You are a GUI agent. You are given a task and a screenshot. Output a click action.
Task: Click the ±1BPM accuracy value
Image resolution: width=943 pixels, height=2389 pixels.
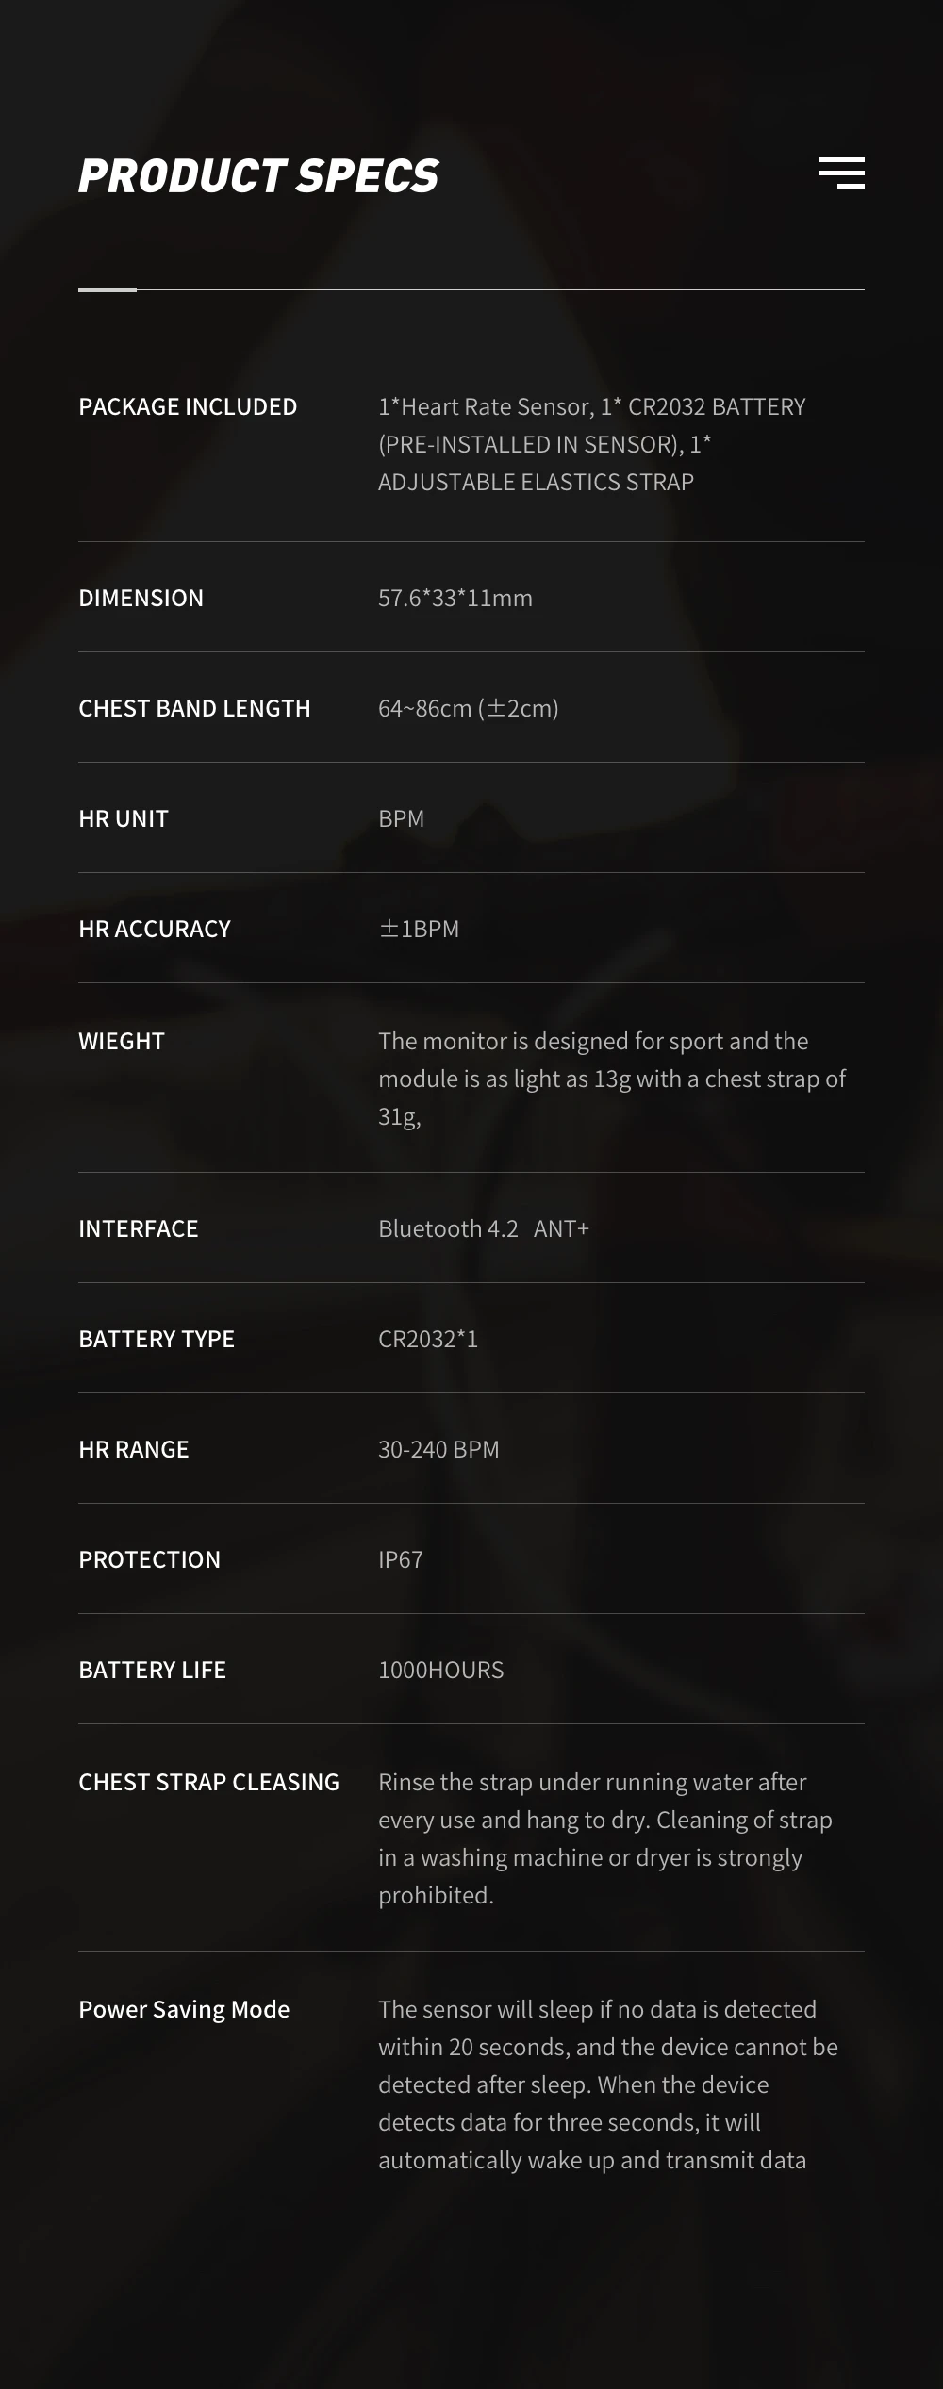point(419,929)
